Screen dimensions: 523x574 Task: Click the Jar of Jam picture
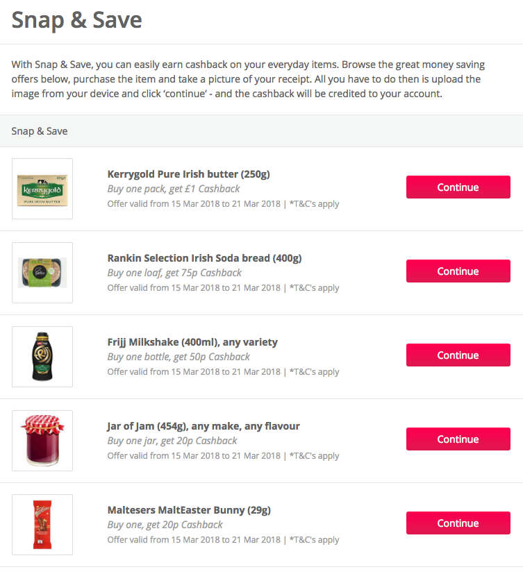pos(42,441)
